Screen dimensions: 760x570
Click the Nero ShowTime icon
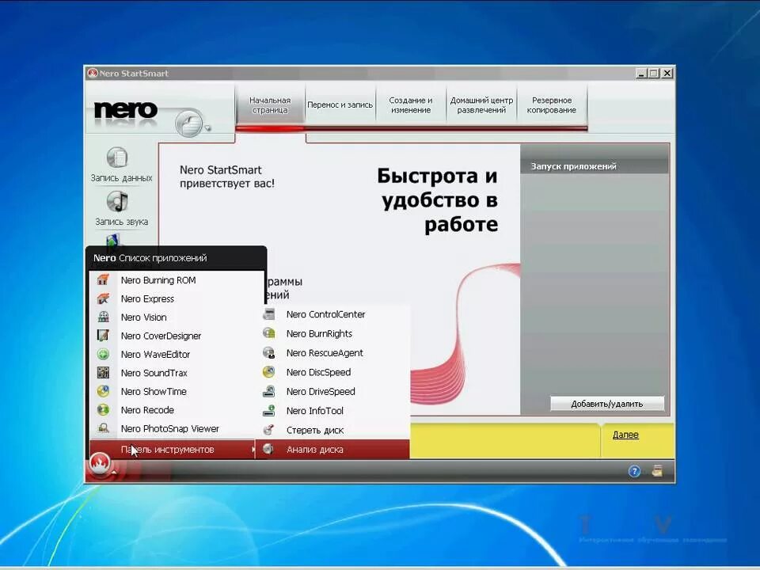coord(103,391)
